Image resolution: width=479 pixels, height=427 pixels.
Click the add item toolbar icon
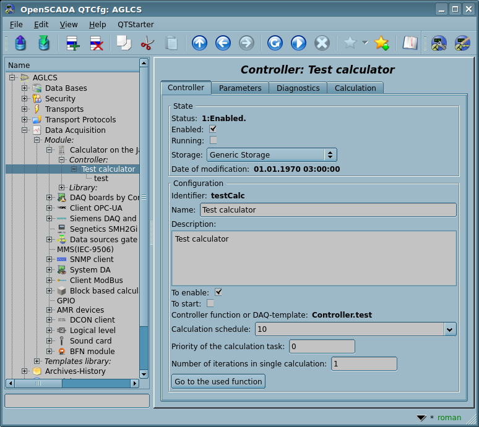click(x=72, y=43)
